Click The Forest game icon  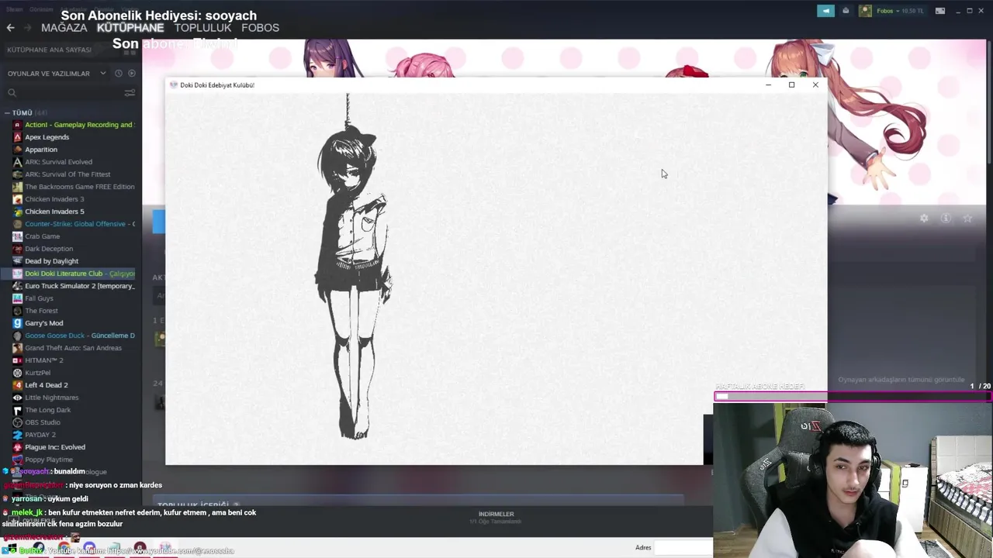click(x=17, y=311)
